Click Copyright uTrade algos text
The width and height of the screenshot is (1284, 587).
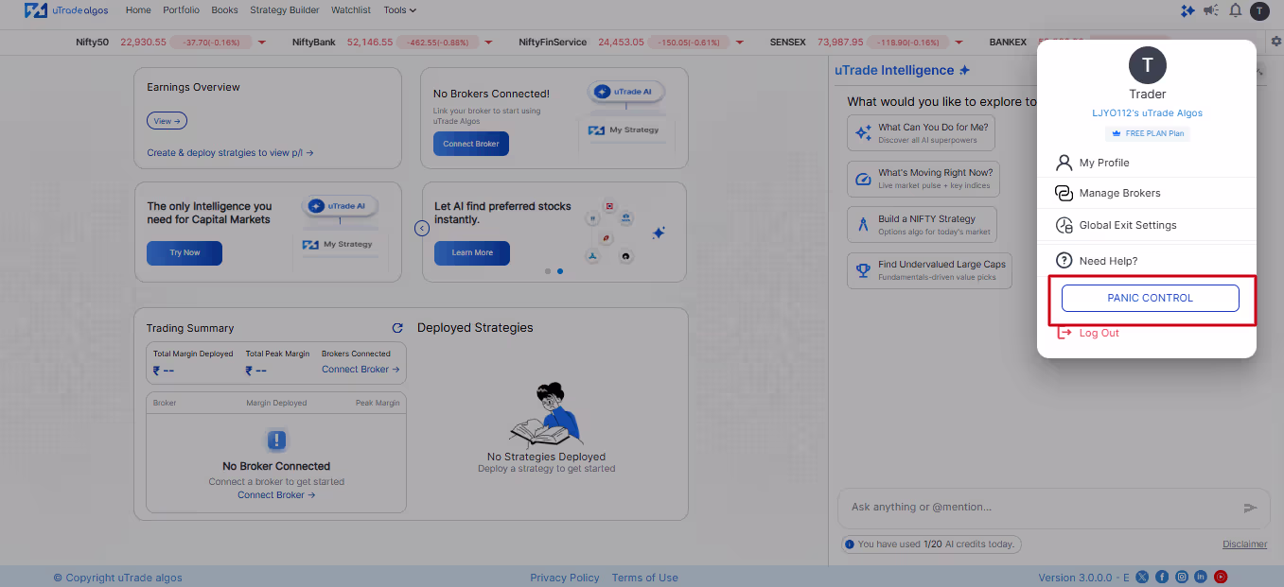(118, 578)
